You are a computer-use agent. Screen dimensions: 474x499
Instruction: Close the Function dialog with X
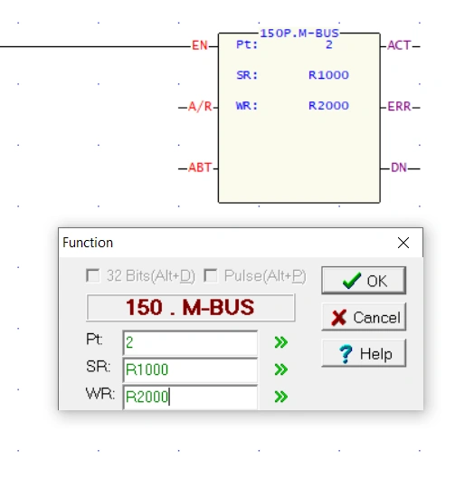403,243
